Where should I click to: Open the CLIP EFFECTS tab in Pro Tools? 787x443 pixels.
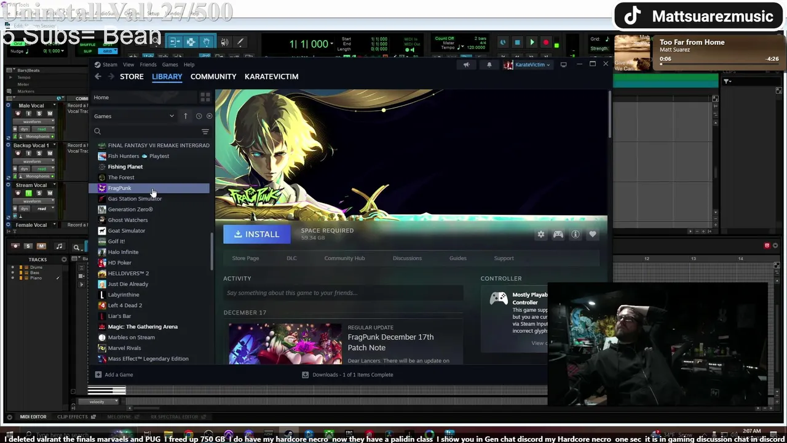pos(73,417)
